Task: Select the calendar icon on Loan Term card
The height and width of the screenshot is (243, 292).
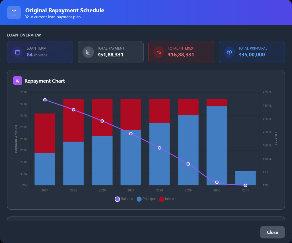Action: coord(17,52)
